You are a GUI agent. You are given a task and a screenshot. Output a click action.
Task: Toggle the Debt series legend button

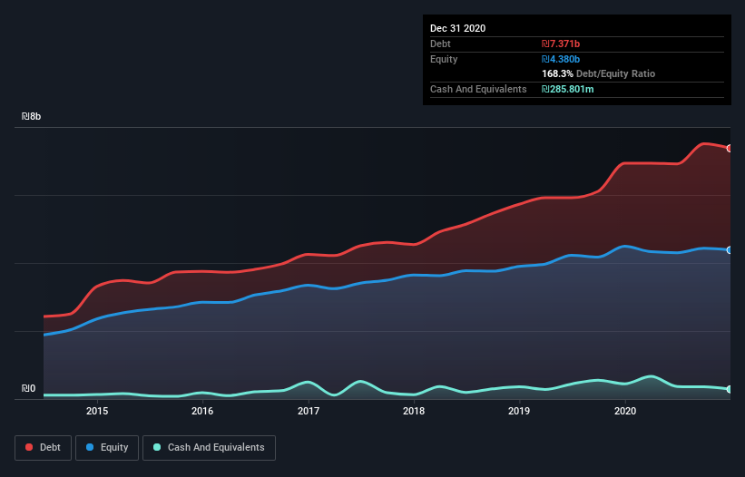[x=44, y=448]
